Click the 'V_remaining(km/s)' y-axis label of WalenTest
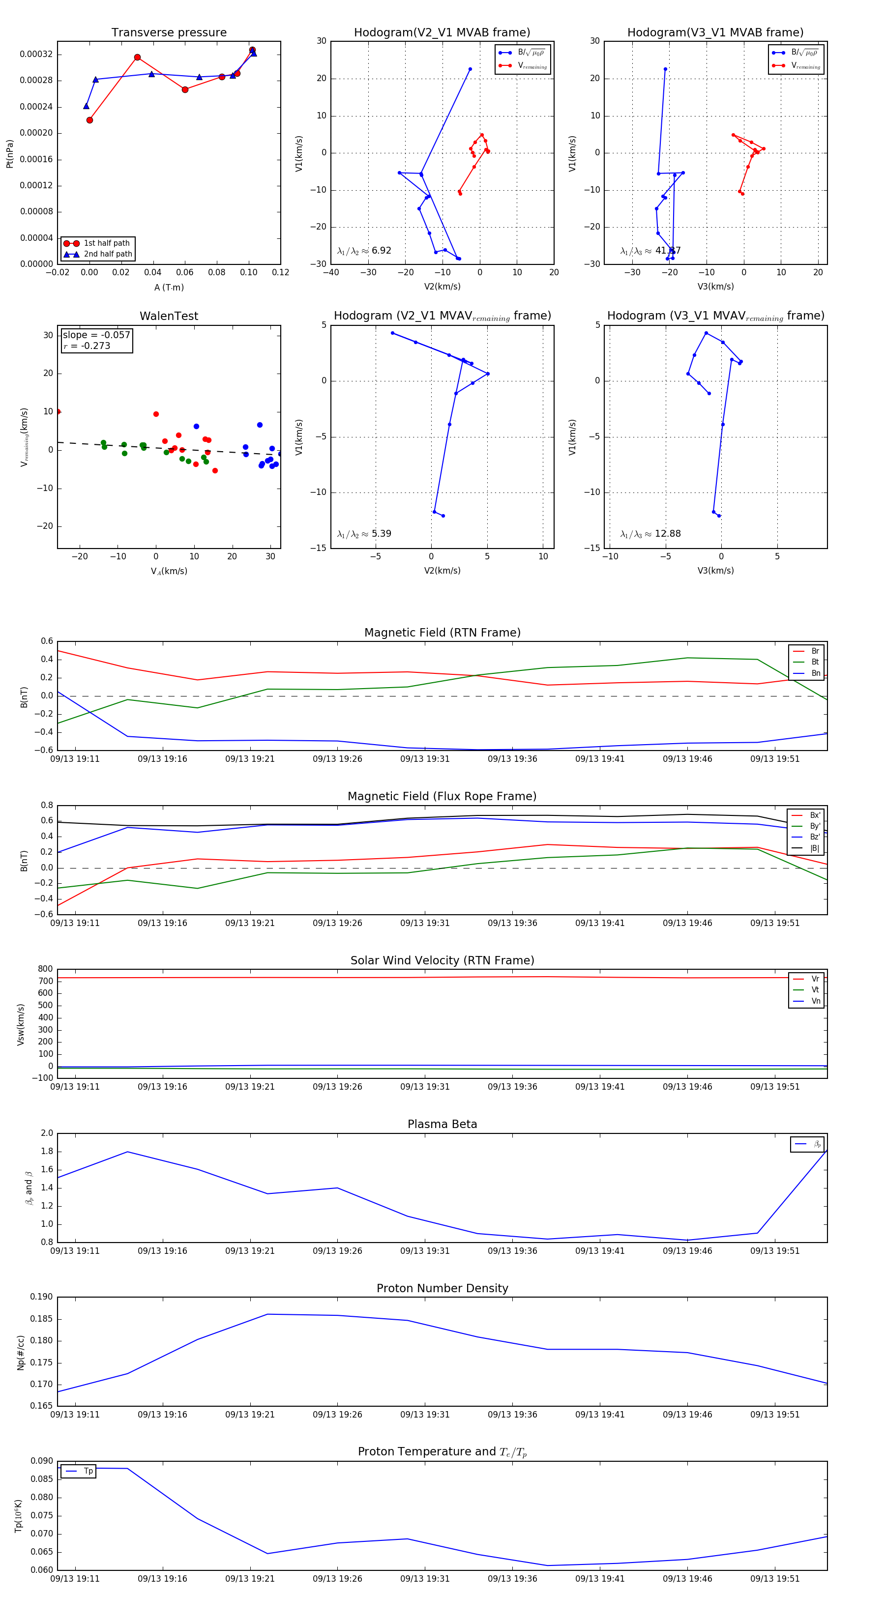This screenshot has width=885, height=1622. pos(25,437)
